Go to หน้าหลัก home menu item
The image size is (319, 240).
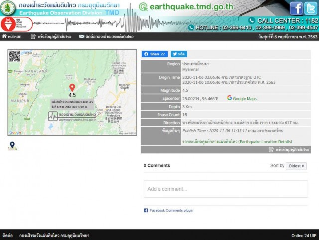pyautogui.click(x=14, y=36)
